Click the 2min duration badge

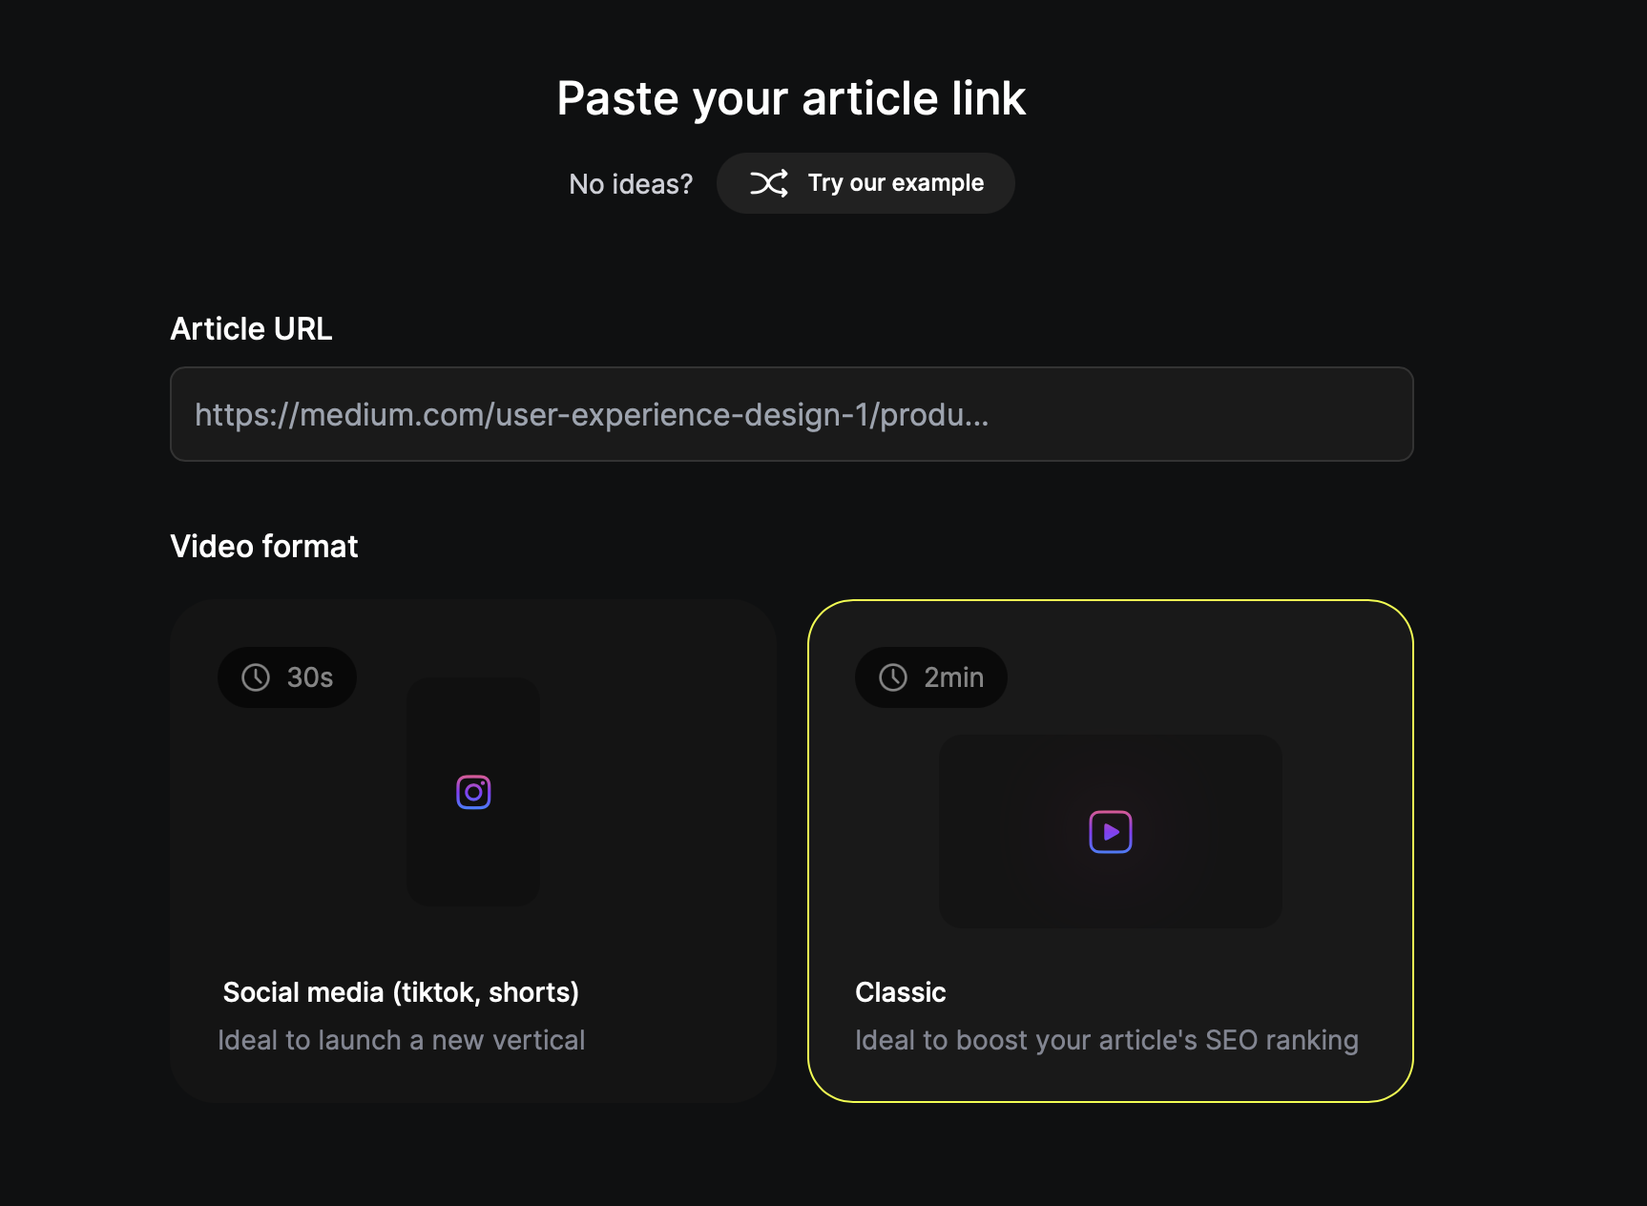coord(931,677)
